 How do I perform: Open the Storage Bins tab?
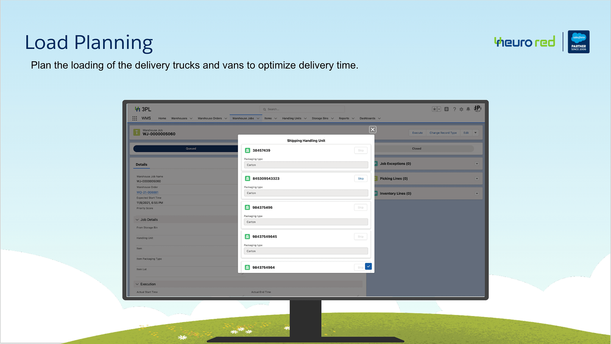(x=320, y=118)
